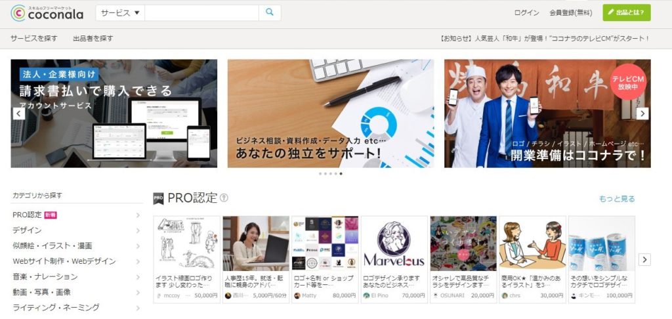
Task: Expand Webサイト制作・Webデザイン category
Action: [75, 261]
